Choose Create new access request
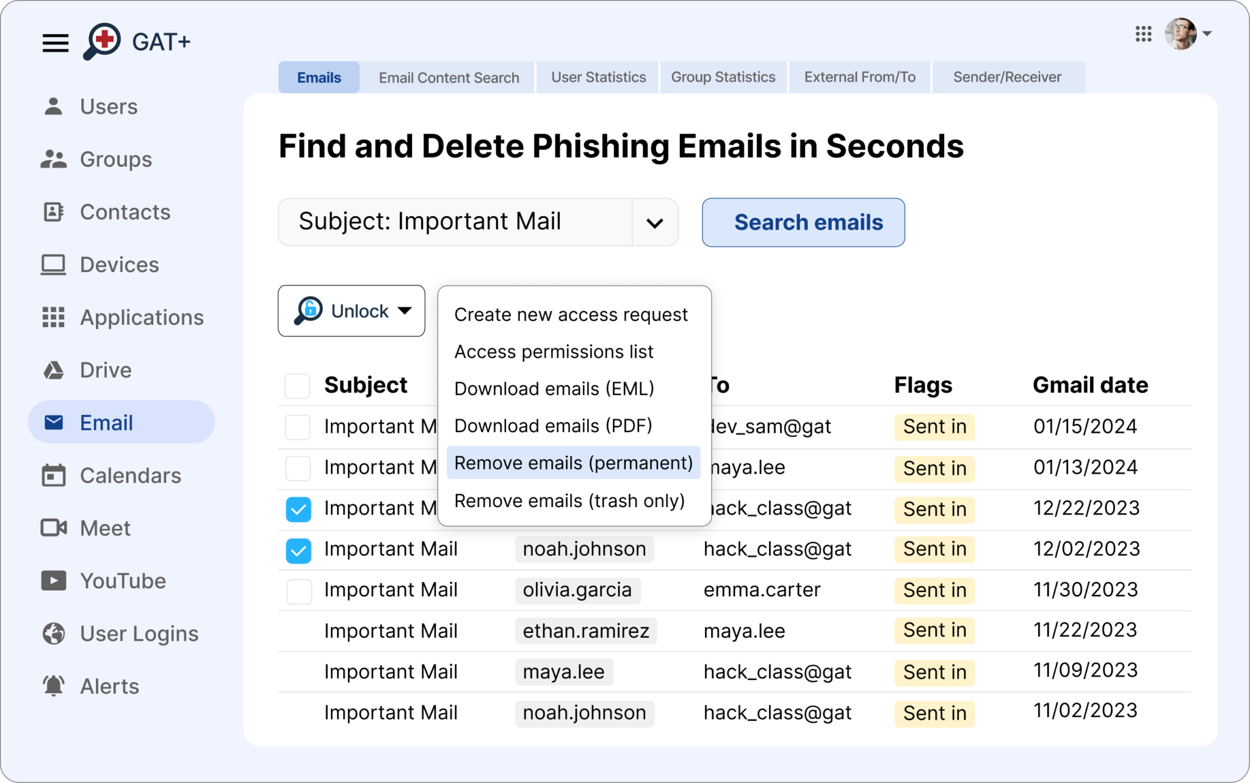Viewport: 1250px width, 783px height. [x=571, y=315]
